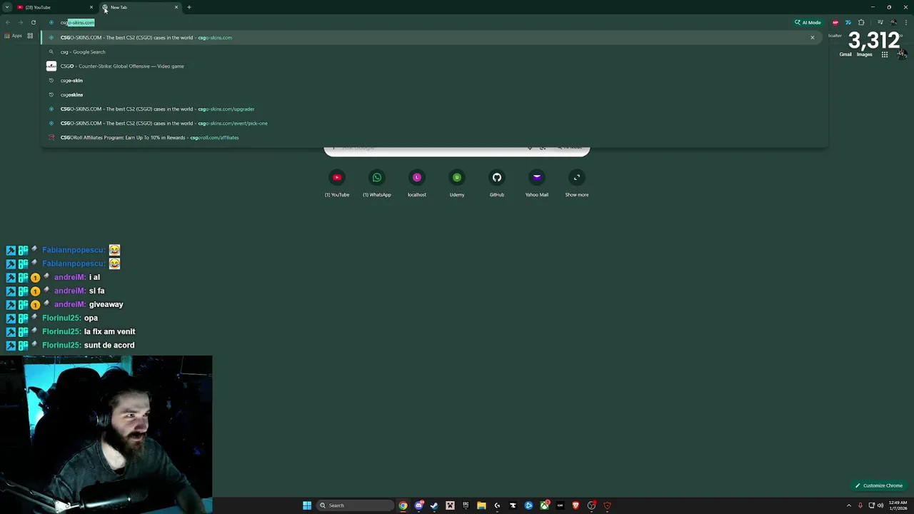Open Brave browser from taskbar
Viewport: 914px width, 514px height.
coord(576,505)
